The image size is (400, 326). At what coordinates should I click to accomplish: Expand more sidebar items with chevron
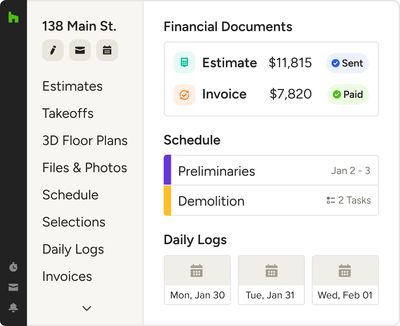(87, 308)
